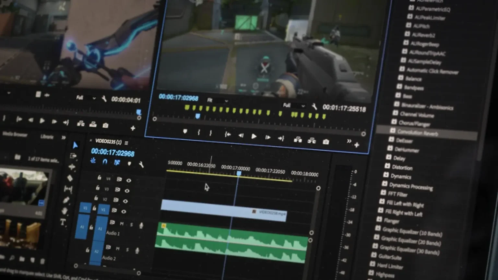498x280 pixels.
Task: Add marker in timeline header
Action: pos(129,164)
